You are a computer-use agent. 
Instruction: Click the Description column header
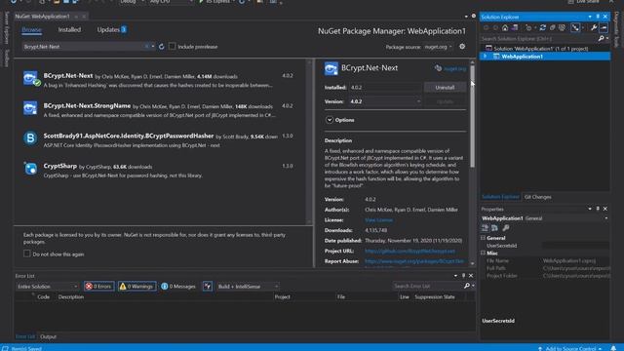71,296
